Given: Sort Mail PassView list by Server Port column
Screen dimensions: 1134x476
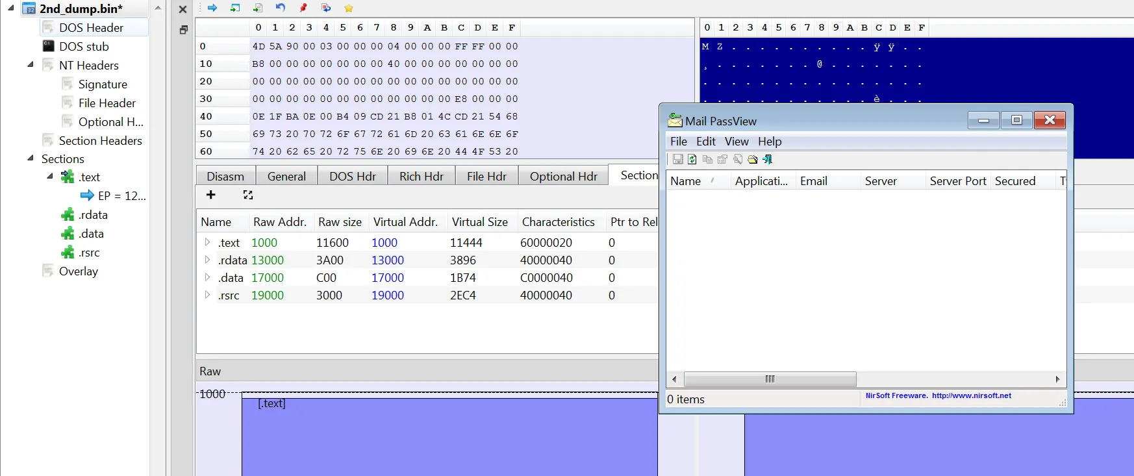Looking at the screenshot, I should click(x=958, y=181).
